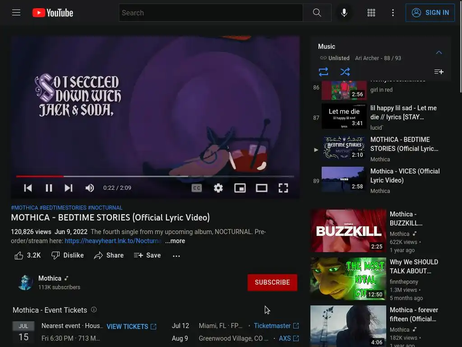462x347 pixels.
Task: Open the YouTube apps grid
Action: 371,13
